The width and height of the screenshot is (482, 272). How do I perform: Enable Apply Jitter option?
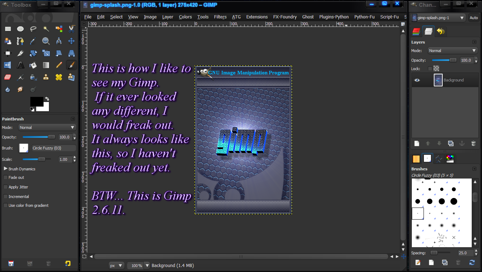pos(5,187)
